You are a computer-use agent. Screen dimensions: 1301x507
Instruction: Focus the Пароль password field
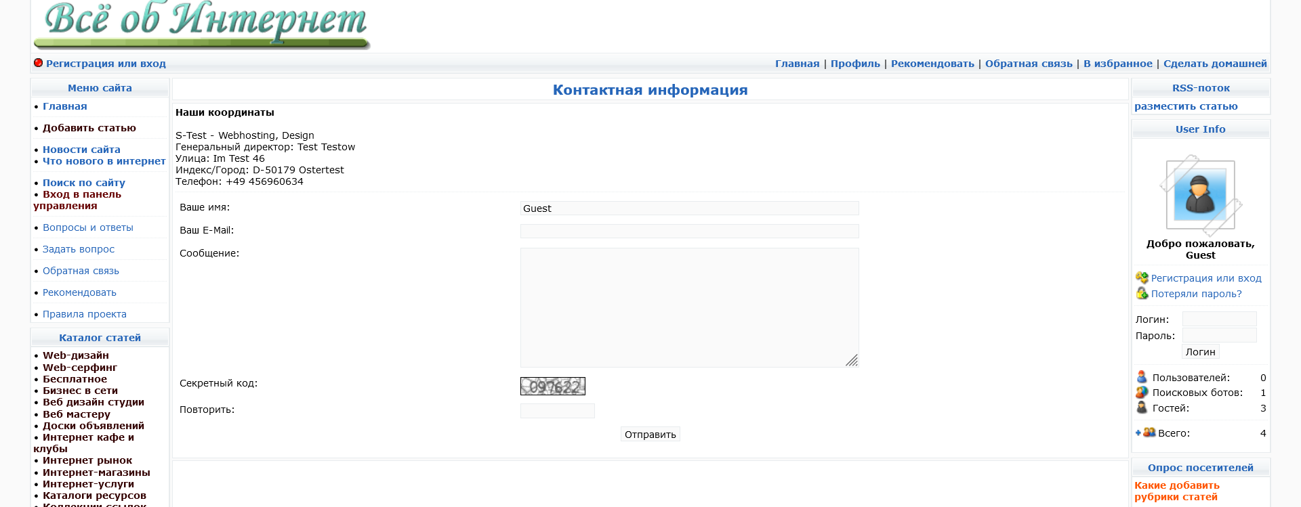coord(1219,335)
